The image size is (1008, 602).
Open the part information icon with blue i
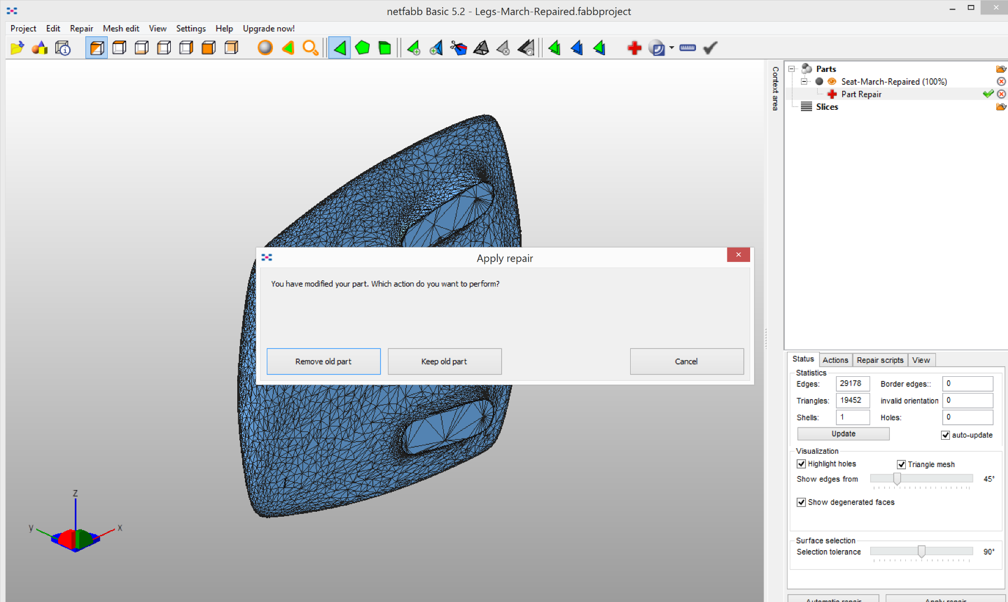point(63,48)
